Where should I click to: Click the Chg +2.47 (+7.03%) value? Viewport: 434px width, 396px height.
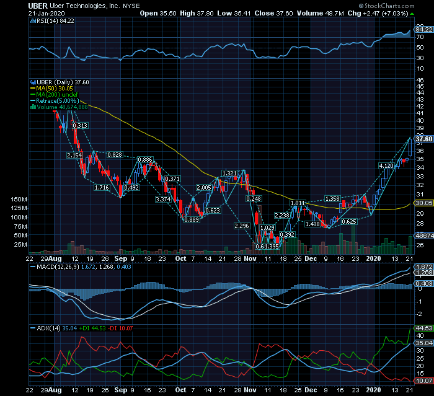378,13
